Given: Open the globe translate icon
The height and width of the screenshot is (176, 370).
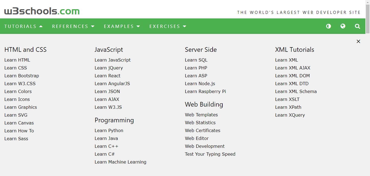Looking at the screenshot, I should 343,26.
